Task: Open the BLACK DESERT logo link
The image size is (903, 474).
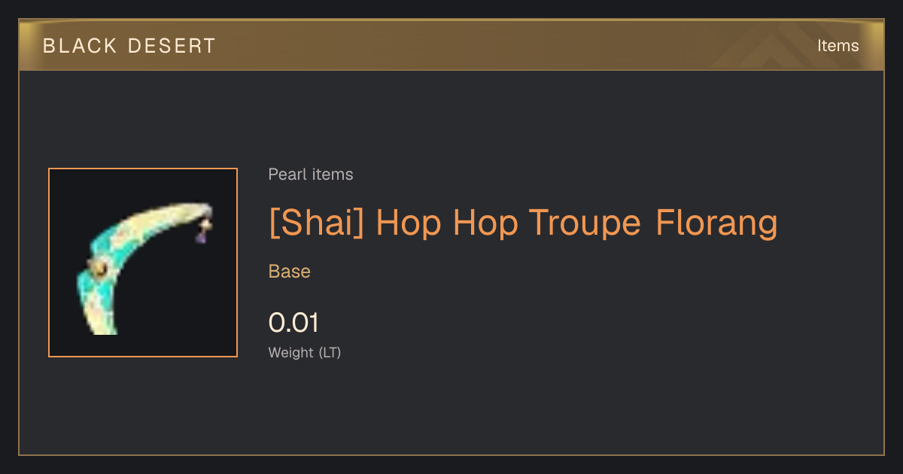Action: pyautogui.click(x=129, y=46)
